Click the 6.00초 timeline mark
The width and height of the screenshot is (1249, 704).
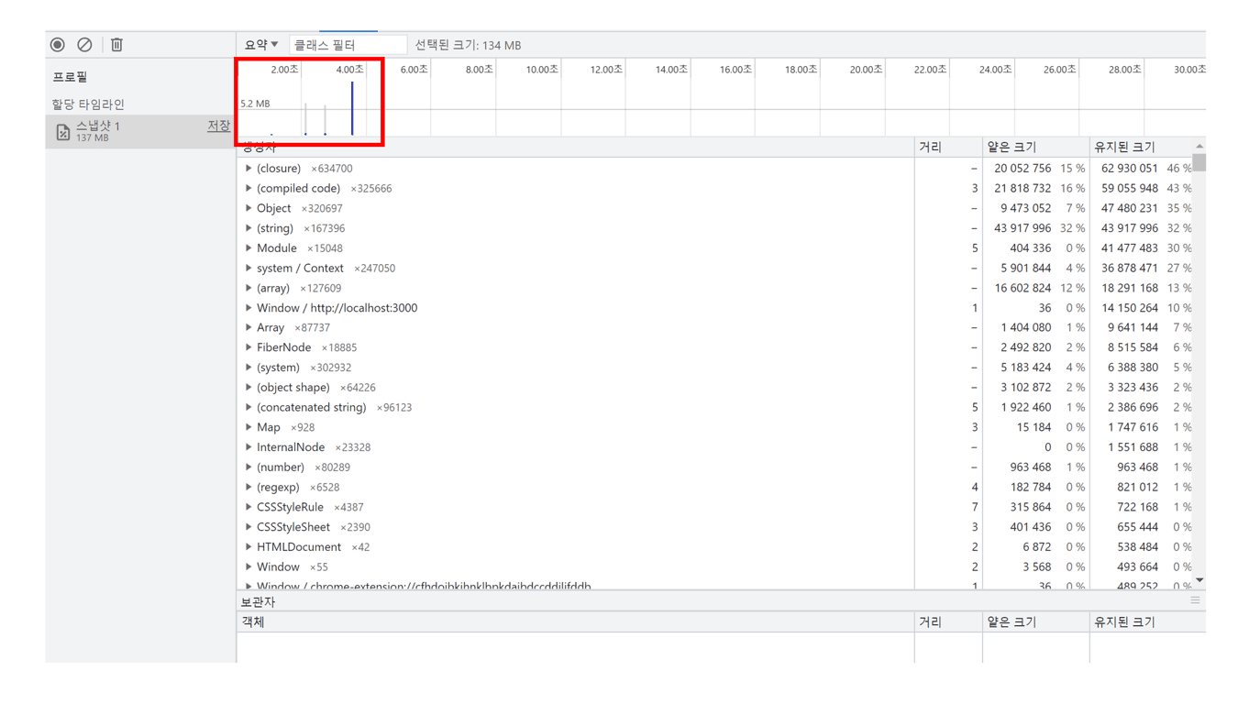click(x=414, y=70)
